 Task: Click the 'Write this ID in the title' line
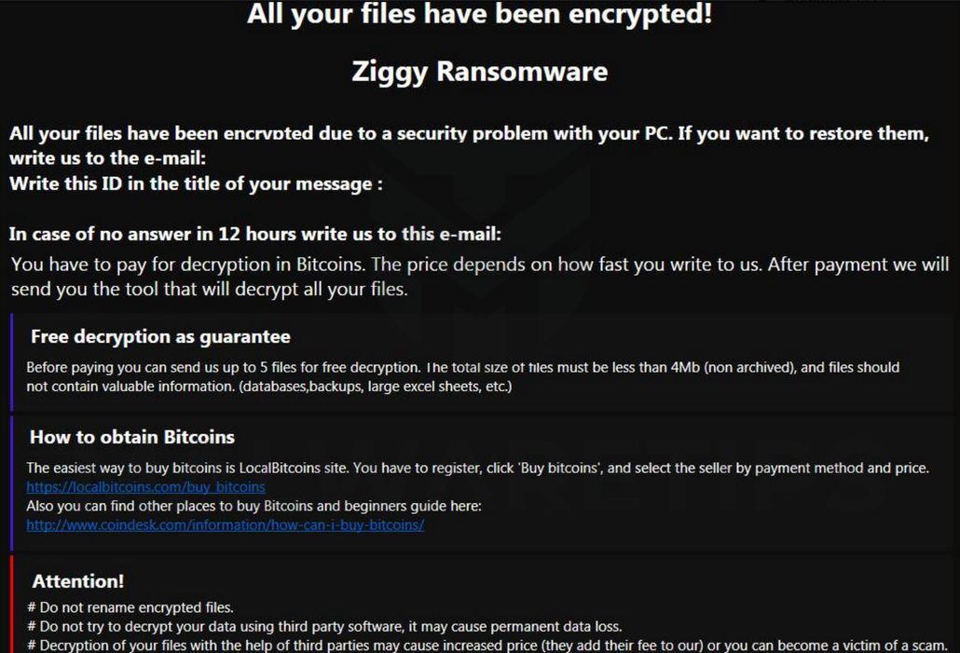click(196, 184)
